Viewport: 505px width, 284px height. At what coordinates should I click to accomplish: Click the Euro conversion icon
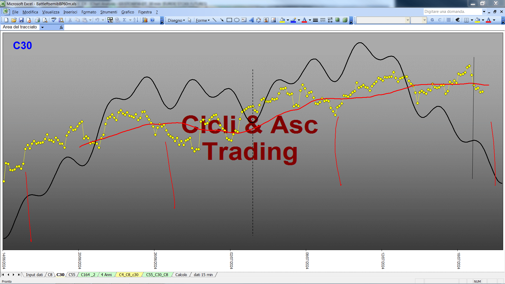[110, 20]
